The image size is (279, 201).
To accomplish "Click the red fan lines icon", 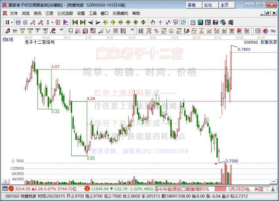I will (x=78, y=31).
